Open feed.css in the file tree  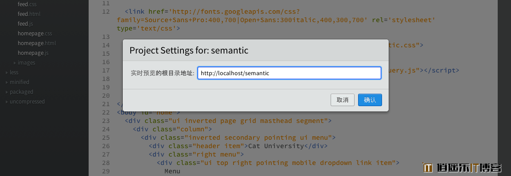coord(27,4)
